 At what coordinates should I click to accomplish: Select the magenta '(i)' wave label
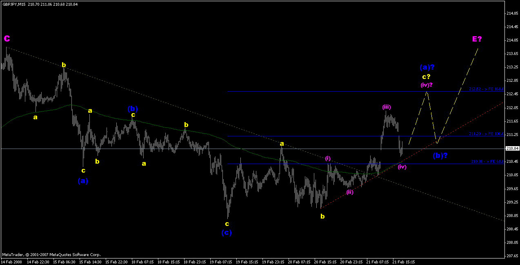328,158
